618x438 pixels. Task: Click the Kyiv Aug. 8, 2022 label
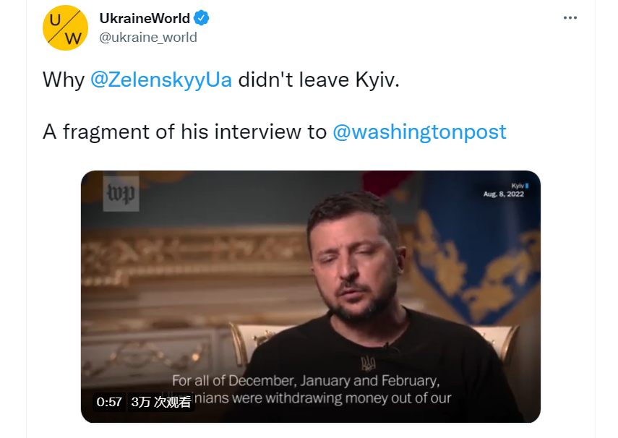coord(506,190)
